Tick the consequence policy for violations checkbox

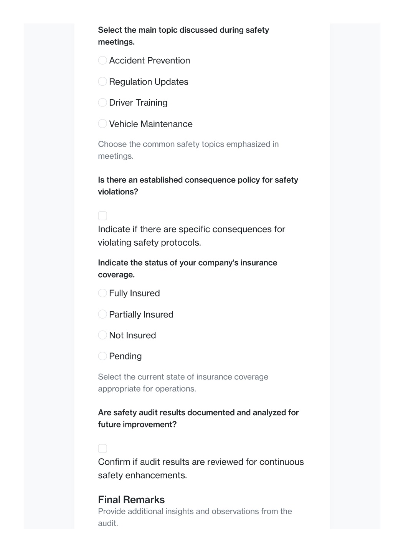click(x=102, y=216)
